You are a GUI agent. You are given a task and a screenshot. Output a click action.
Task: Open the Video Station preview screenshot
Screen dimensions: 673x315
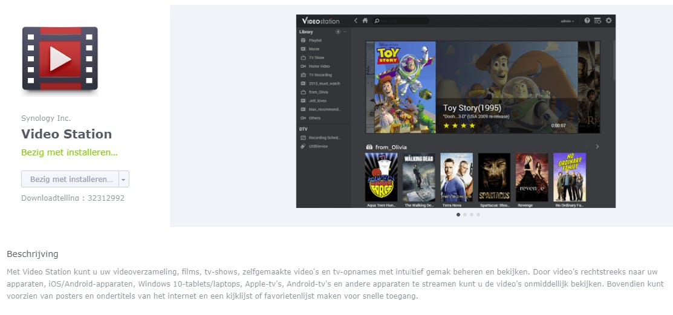pos(456,111)
